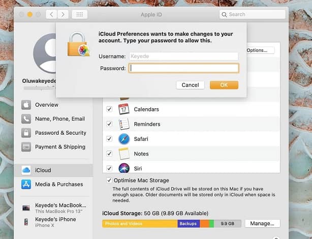312x239 pixels.
Task: Click the forward navigation arrow
Action: tap(63, 14)
